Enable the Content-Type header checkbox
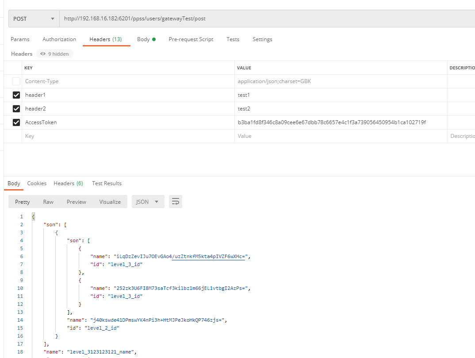 16,81
